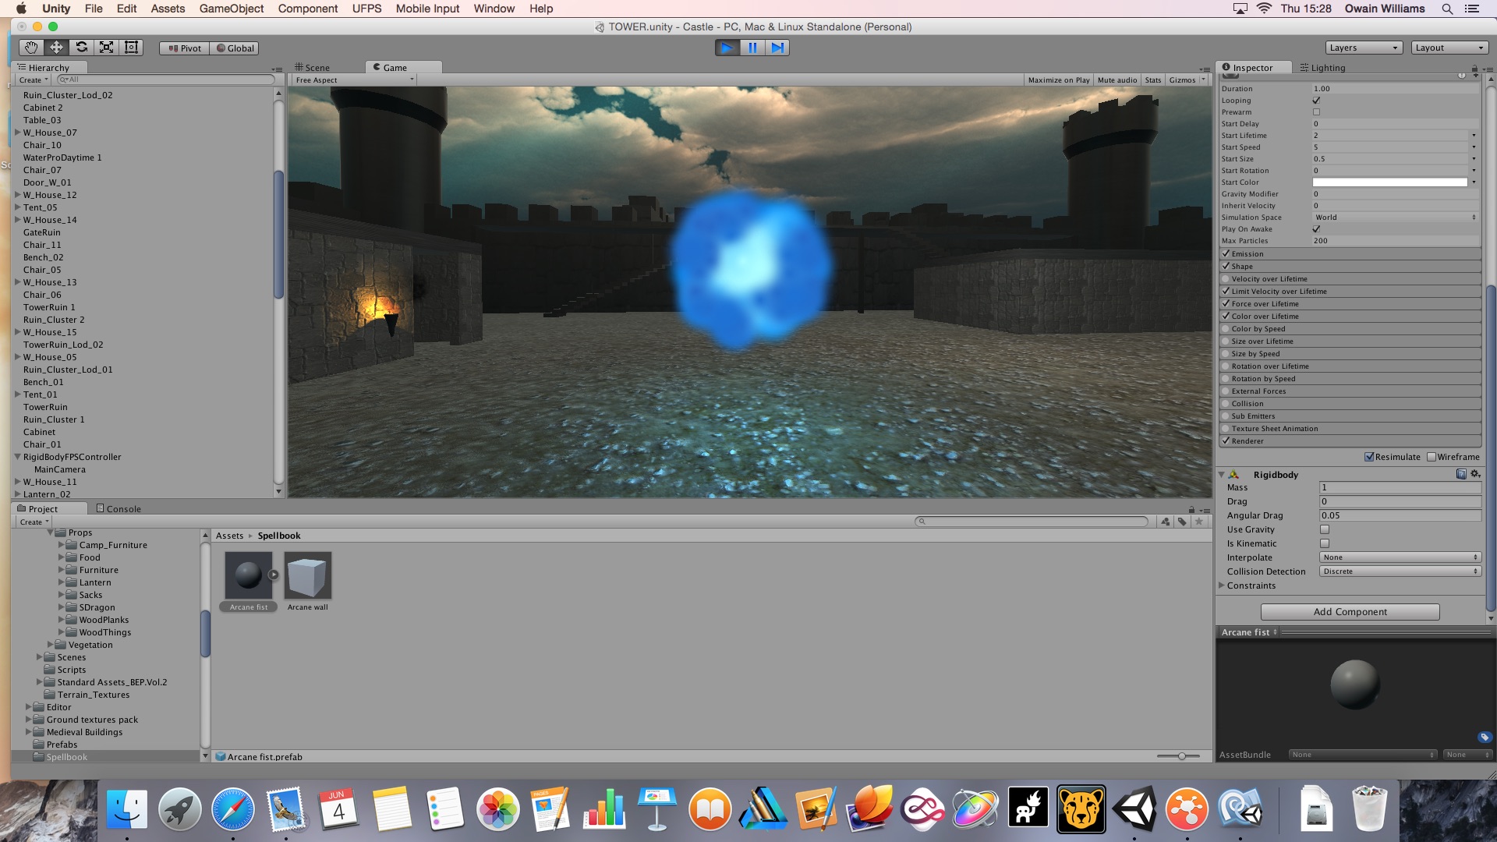The width and height of the screenshot is (1497, 842).
Task: Select the Move tool
Action: click(x=57, y=48)
